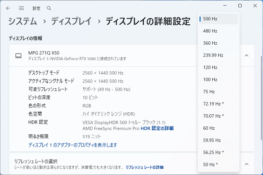Choose 239.99 Hz from the list

point(219,55)
